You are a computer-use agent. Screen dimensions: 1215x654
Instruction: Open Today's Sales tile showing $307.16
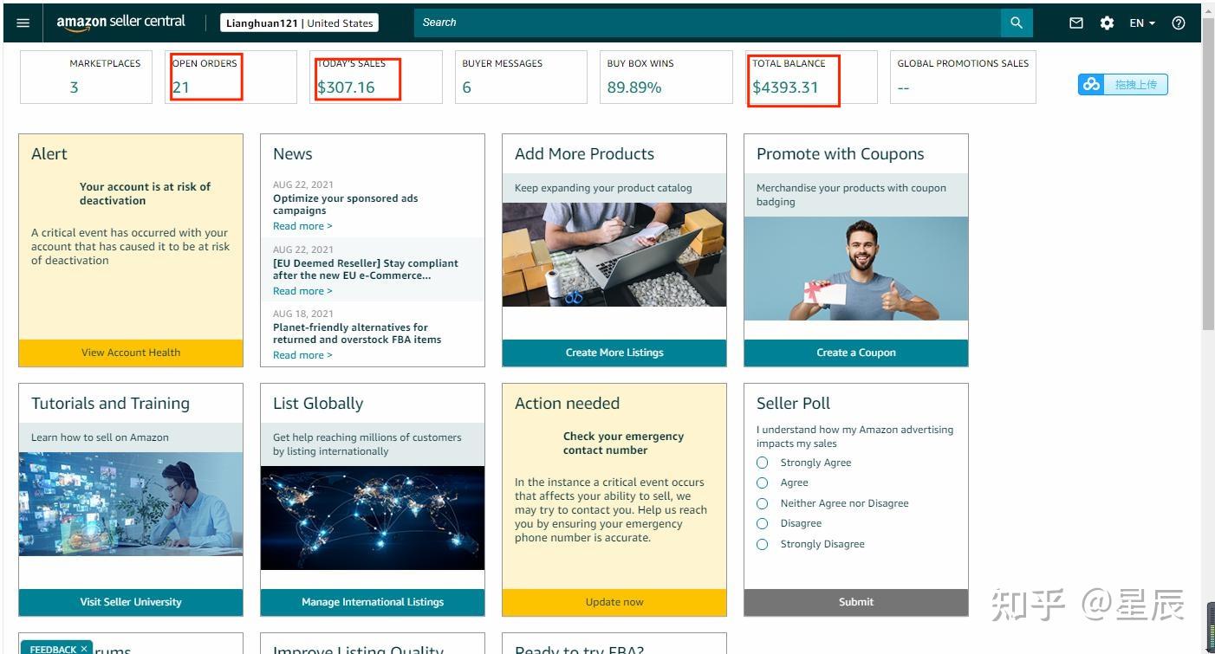pyautogui.click(x=376, y=77)
